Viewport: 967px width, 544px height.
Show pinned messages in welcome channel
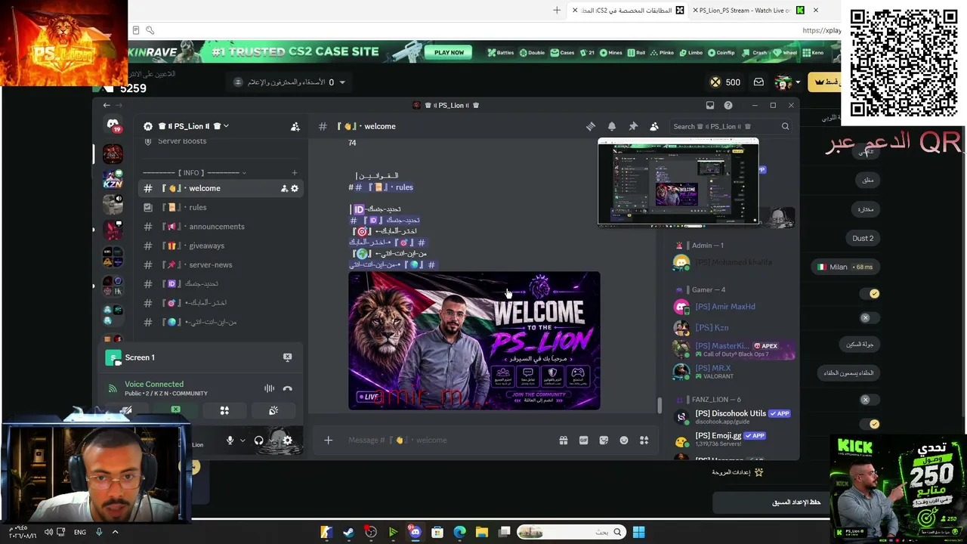pyautogui.click(x=633, y=126)
